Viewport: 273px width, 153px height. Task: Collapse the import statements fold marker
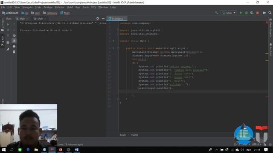[x=118, y=30]
